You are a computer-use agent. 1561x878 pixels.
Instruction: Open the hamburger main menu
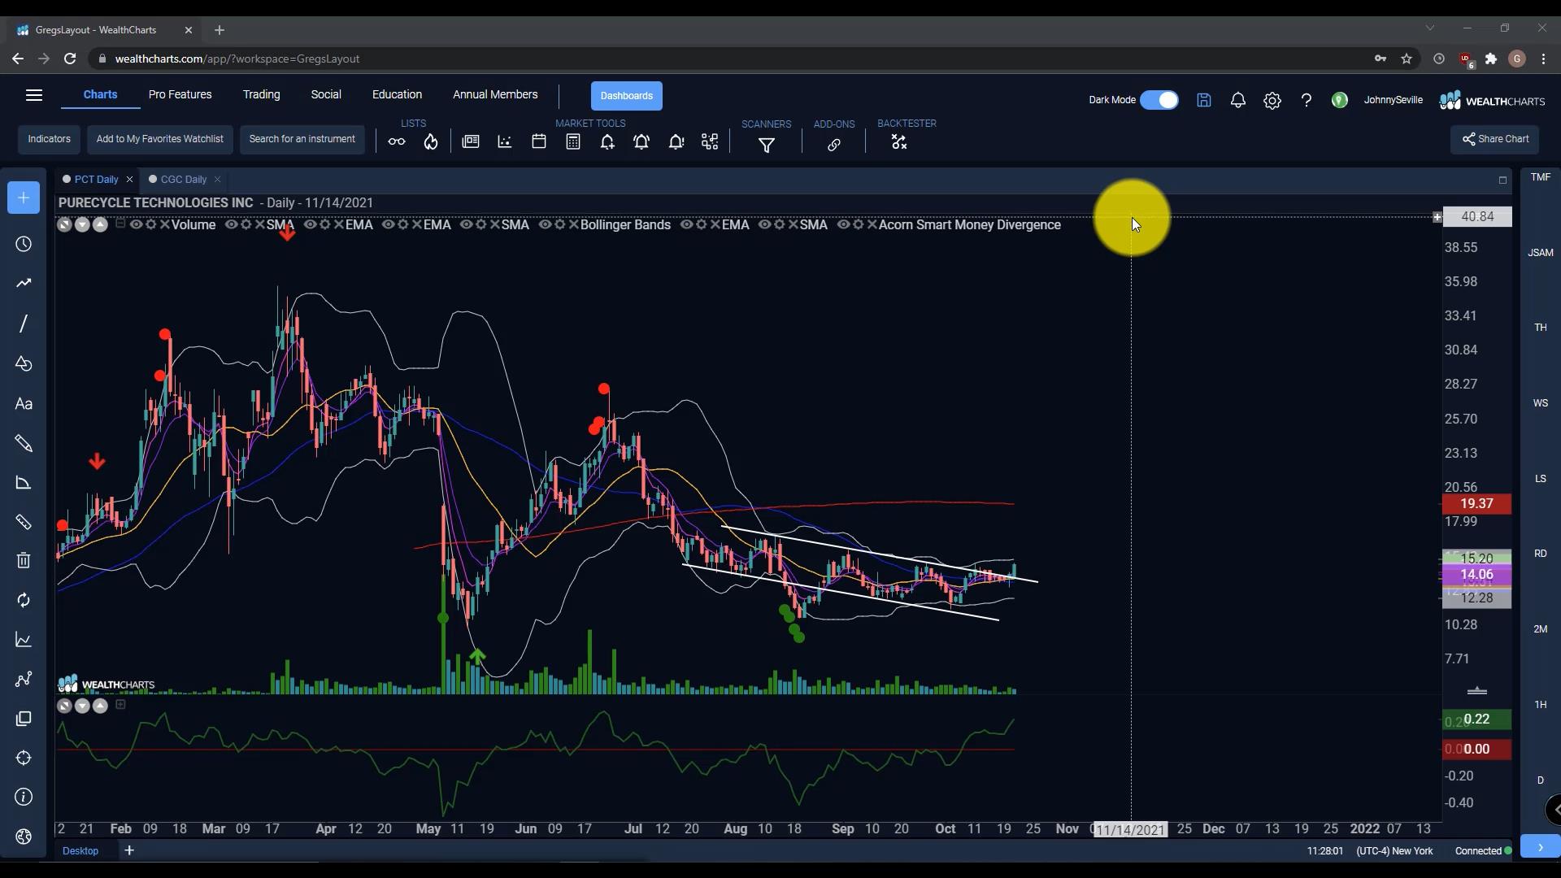(x=34, y=95)
